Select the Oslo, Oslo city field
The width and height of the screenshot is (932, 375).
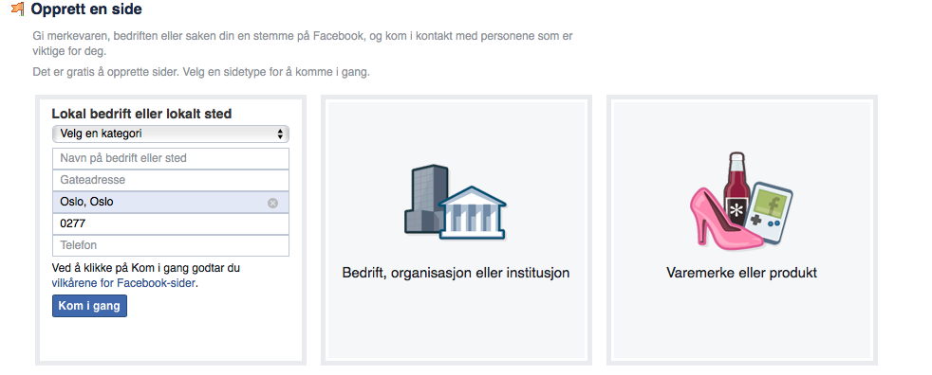coord(171,203)
